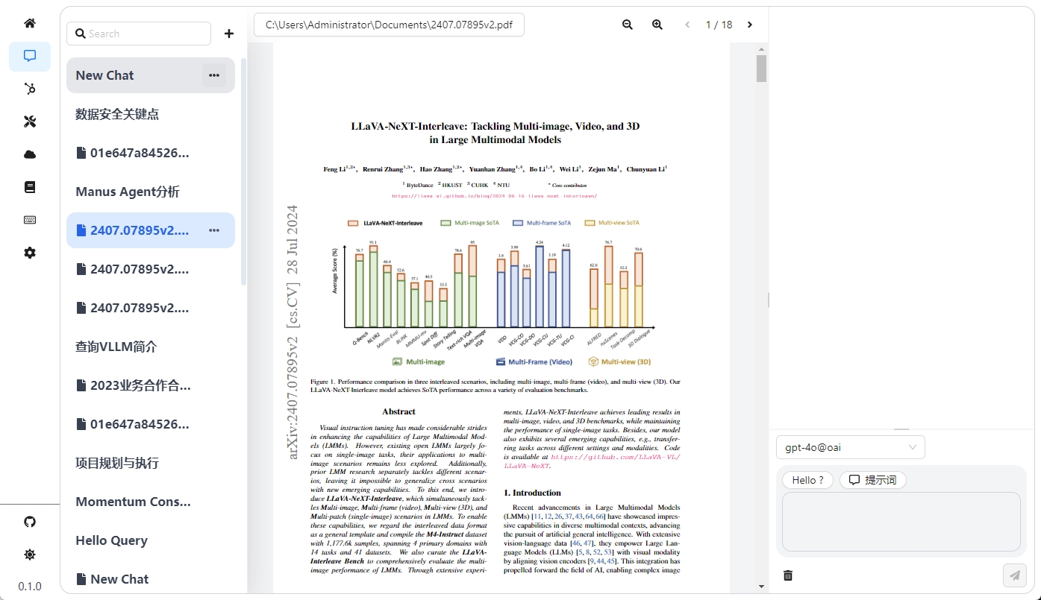Click the paper title "LLaVA-NeXT-Interleave: Tackling Multi-image"
The image size is (1041, 600).
tap(496, 126)
